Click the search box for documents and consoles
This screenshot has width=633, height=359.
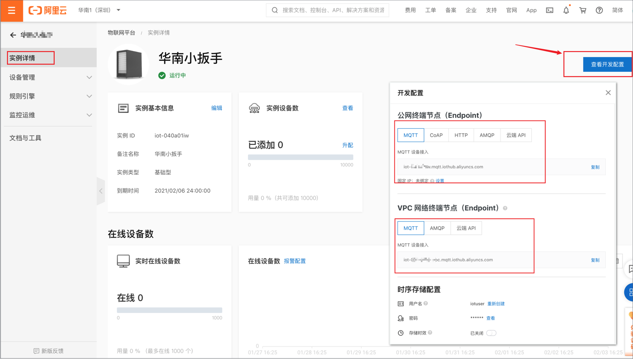(328, 10)
